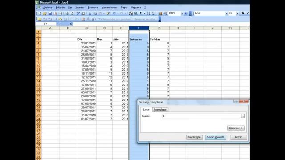This screenshot has height=160, width=285.
Task: Click Sort Descending icon
Action: point(154,13)
